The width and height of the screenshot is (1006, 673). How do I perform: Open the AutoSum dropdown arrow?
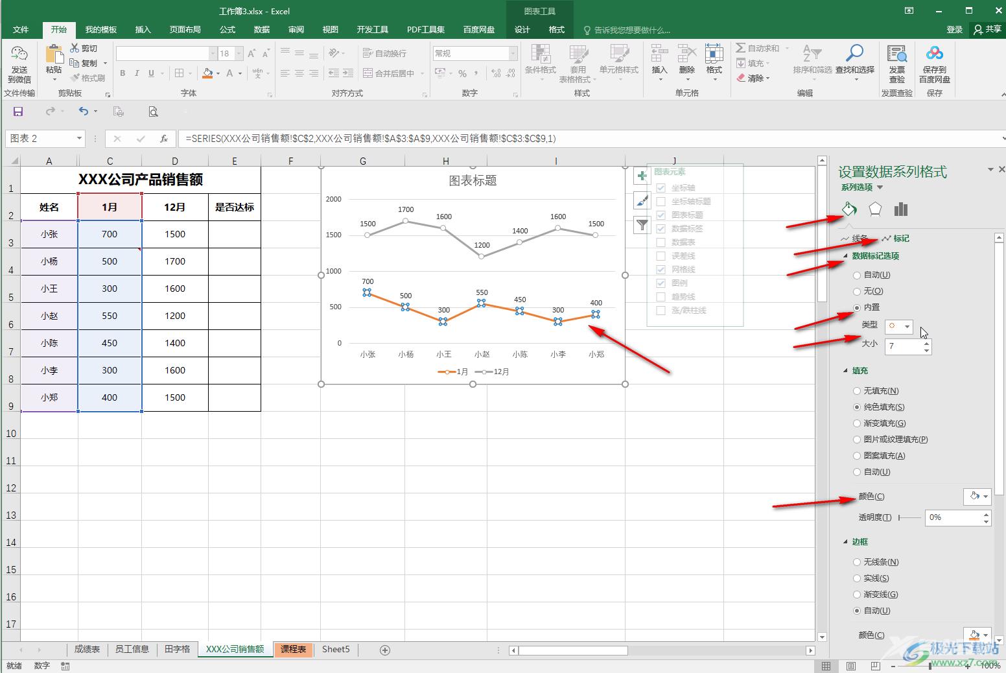tap(787, 48)
